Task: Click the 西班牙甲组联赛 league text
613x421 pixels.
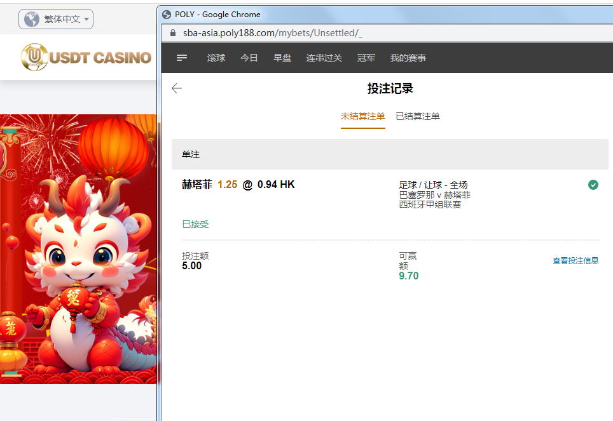Action: pyautogui.click(x=430, y=204)
